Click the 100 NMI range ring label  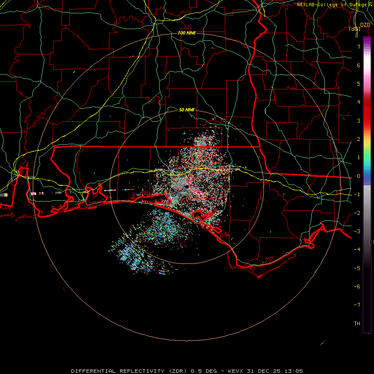[x=187, y=33]
